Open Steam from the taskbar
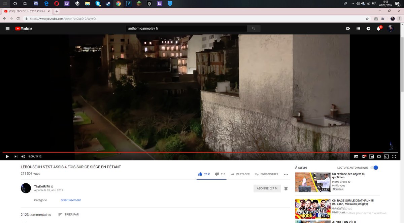Viewport: 404px width, 223px height. pos(108,3)
